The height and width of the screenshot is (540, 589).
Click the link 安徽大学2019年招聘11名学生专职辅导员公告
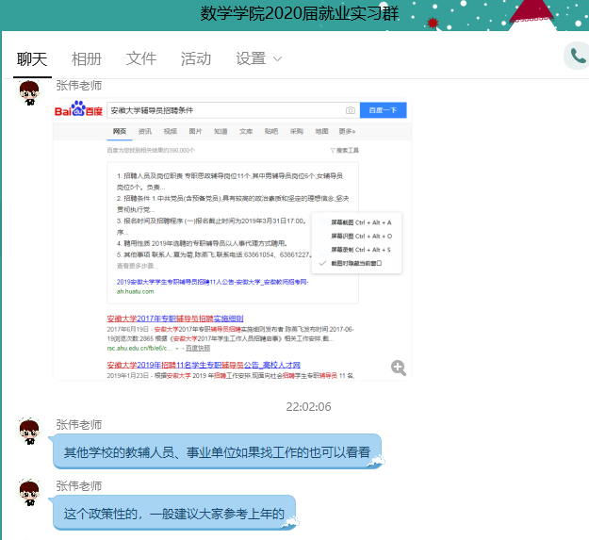click(x=204, y=365)
